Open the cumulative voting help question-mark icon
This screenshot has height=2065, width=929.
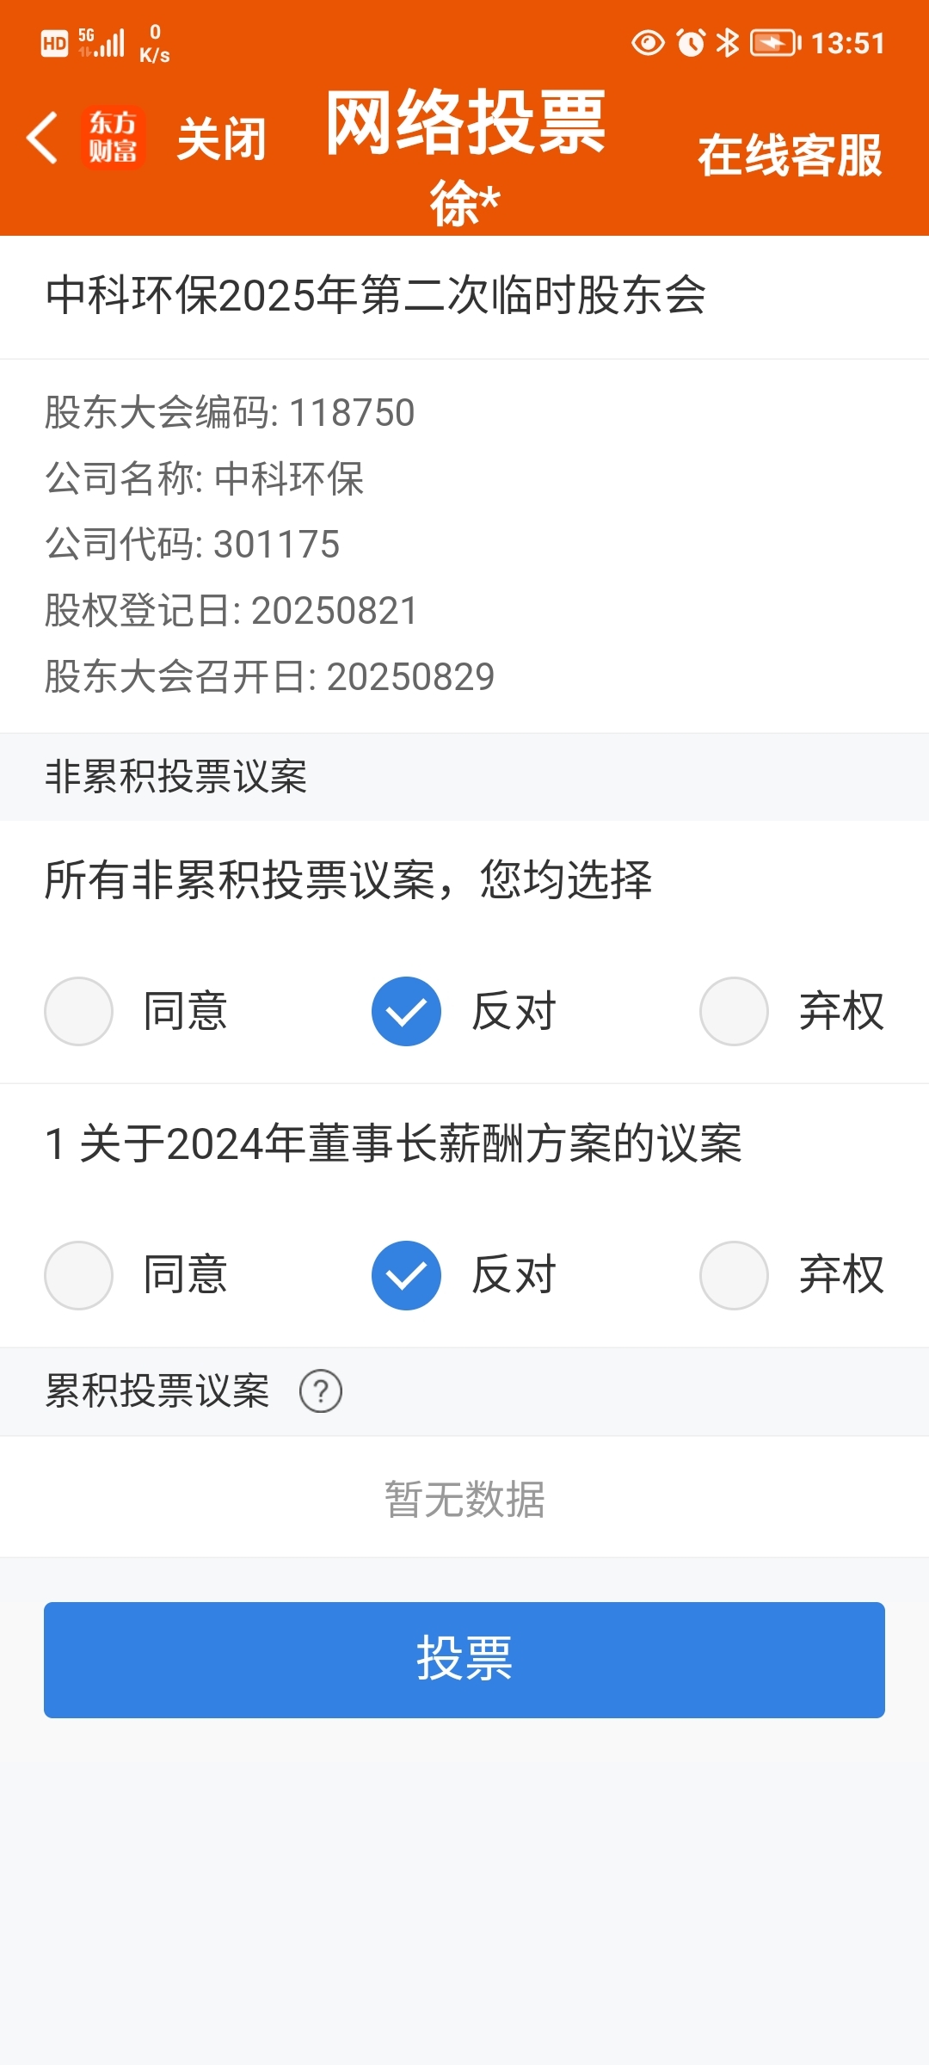[321, 1391]
